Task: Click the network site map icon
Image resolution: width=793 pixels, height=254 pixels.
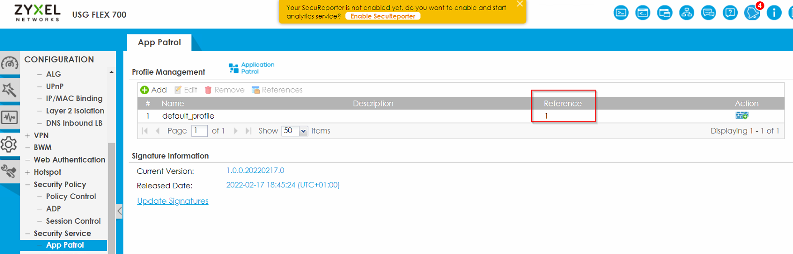Action: [x=686, y=13]
